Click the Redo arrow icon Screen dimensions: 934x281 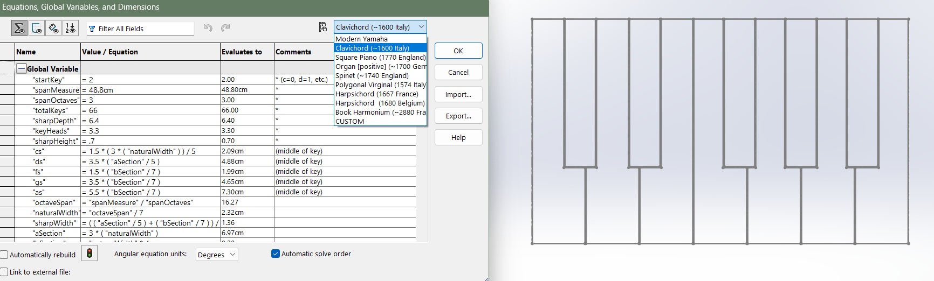point(225,28)
